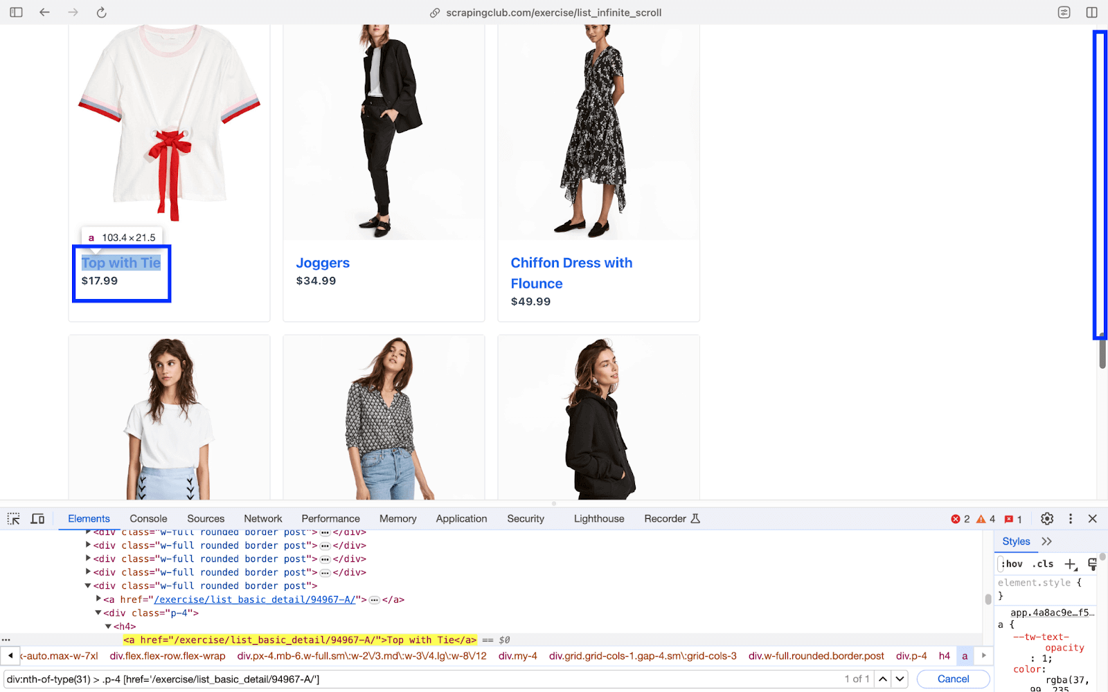Click the issues flag counter

[1013, 519]
